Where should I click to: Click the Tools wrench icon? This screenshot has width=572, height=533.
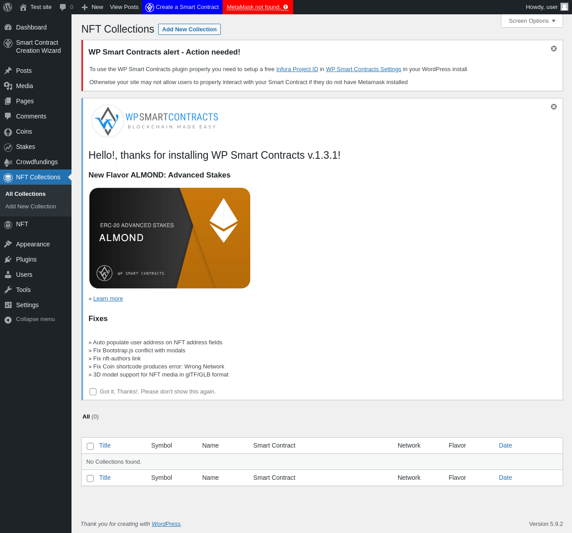point(8,290)
